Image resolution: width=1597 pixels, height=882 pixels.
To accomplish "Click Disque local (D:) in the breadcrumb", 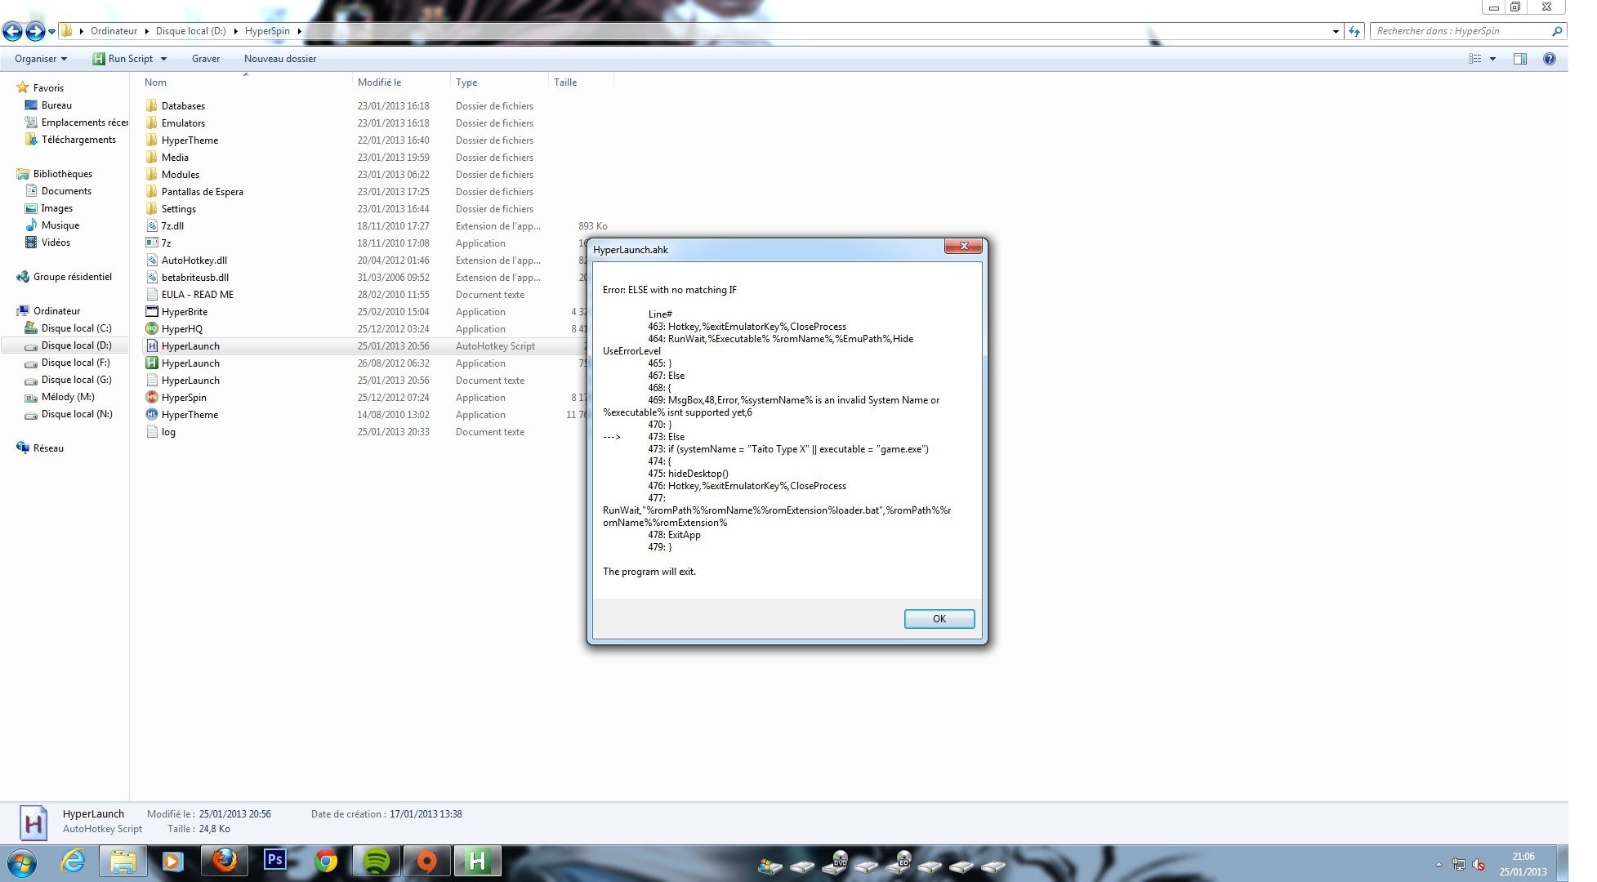I will 190,31.
